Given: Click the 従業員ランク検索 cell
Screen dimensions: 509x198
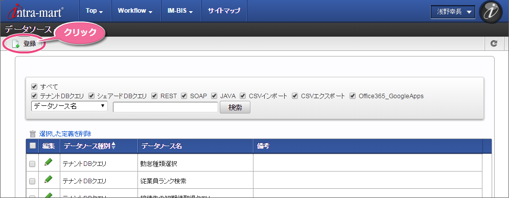Looking at the screenshot, I should coord(195,180).
